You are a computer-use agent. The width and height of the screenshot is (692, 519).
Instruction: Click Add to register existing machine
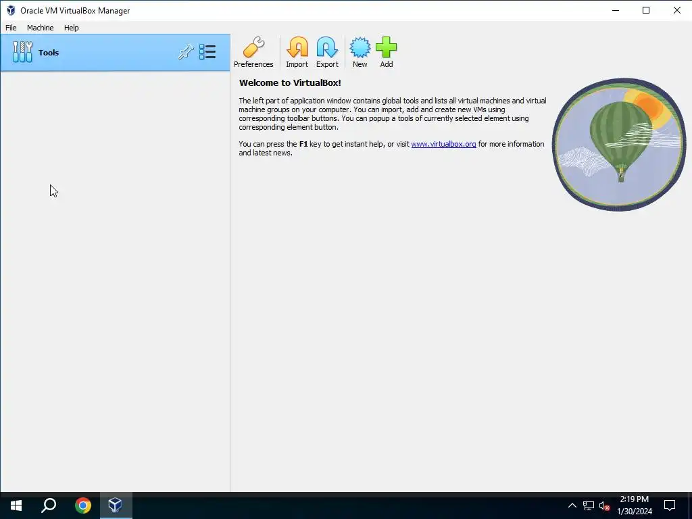point(386,52)
